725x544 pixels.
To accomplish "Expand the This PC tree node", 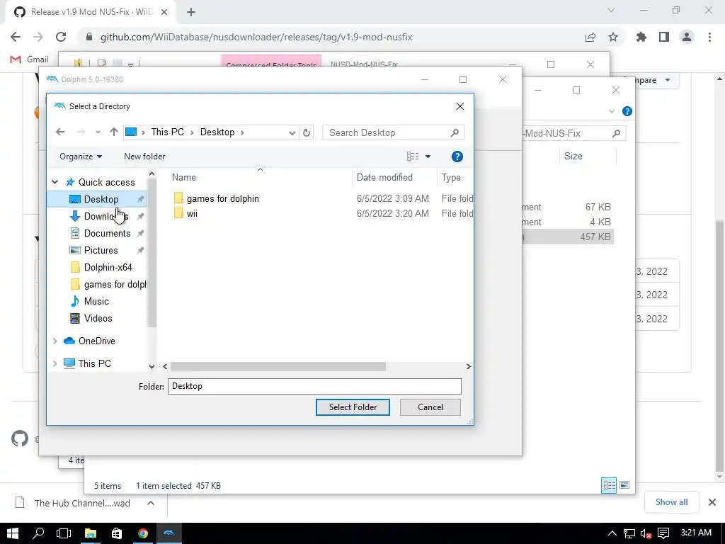I will point(55,363).
